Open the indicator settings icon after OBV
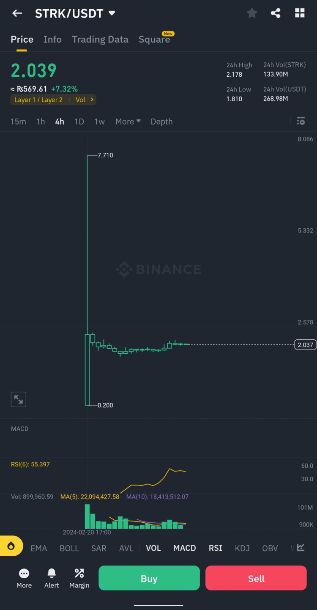This screenshot has width=317, height=610. click(301, 548)
